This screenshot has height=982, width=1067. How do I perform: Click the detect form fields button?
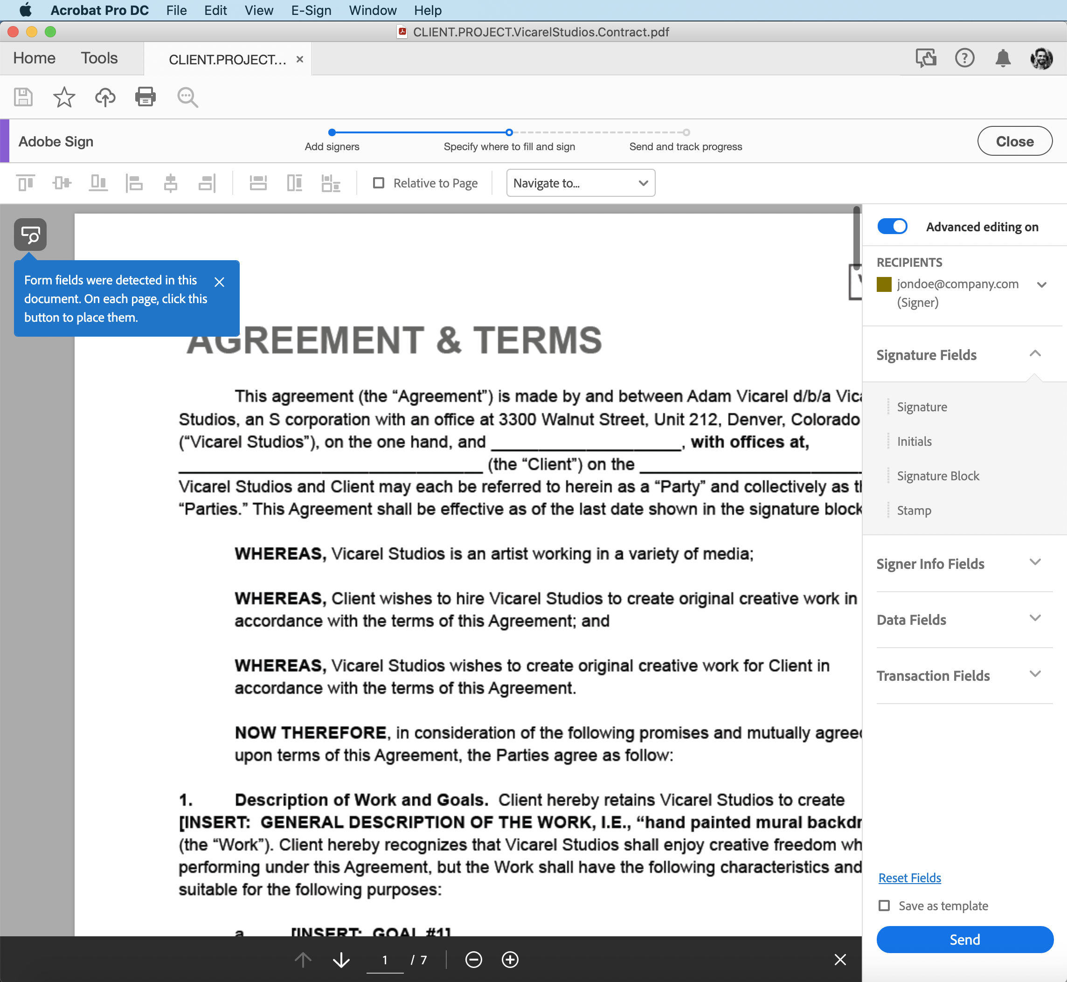pos(30,235)
